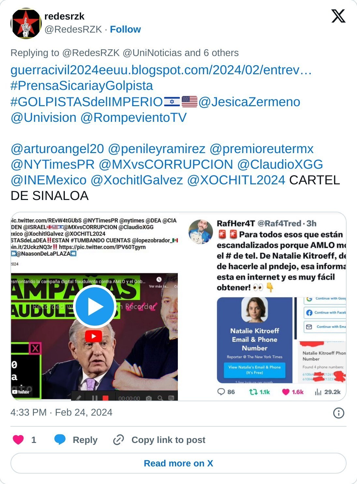Image resolution: width=357 pixels, height=484 pixels.
Task: Click Read more on X button
Action: tap(178, 463)
